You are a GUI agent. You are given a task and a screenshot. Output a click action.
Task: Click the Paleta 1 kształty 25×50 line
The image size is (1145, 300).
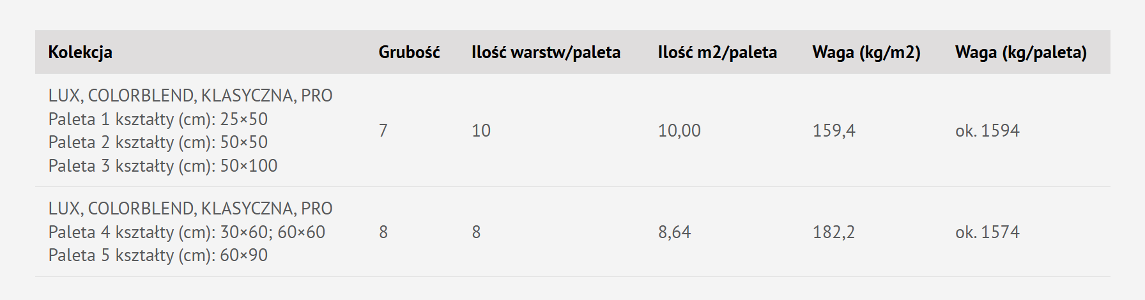click(x=158, y=119)
